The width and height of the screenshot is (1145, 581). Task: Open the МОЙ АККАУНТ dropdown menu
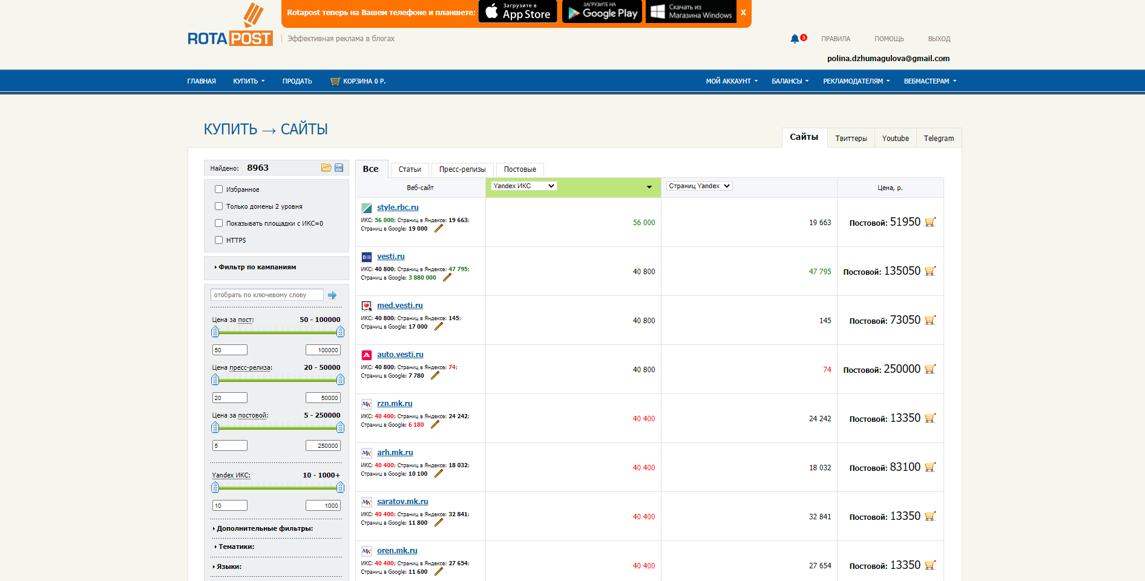732,81
